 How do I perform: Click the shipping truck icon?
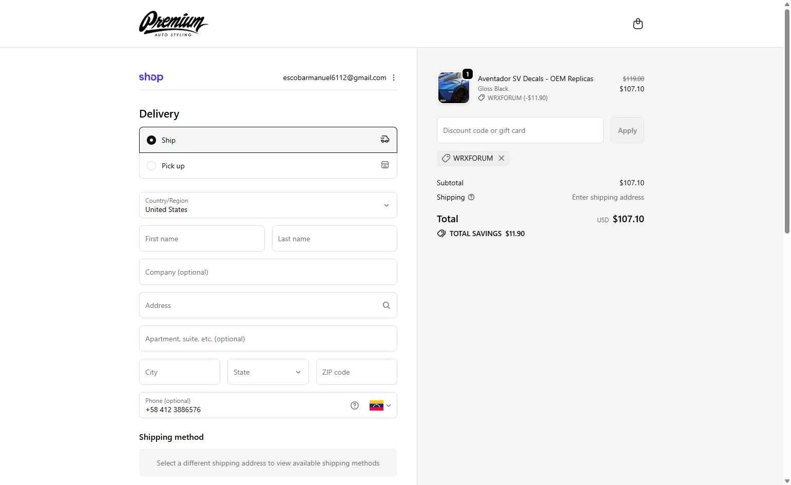pyautogui.click(x=385, y=140)
